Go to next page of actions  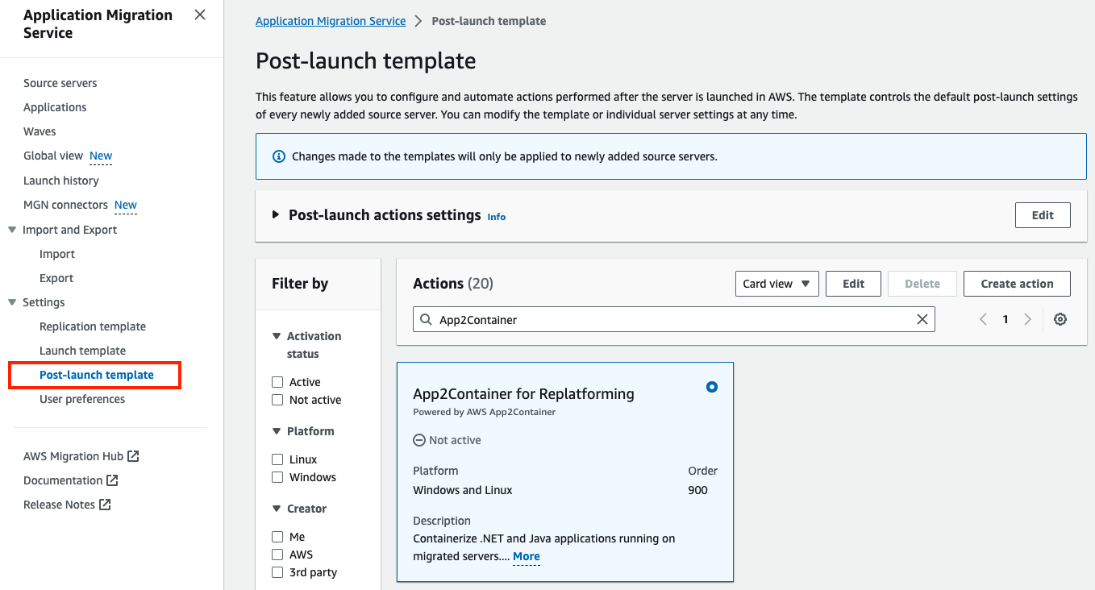1027,319
